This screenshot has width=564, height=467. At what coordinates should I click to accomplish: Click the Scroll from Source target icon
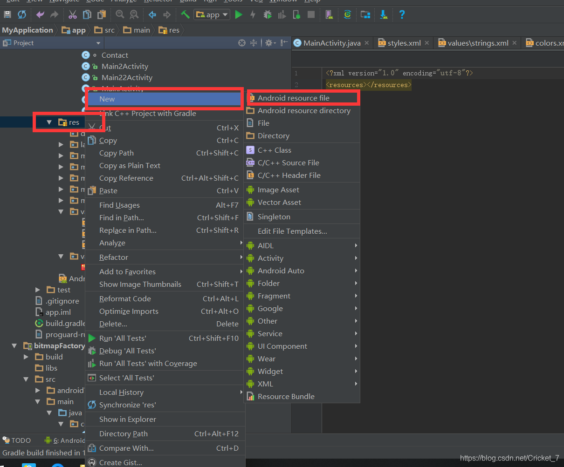[x=241, y=43]
